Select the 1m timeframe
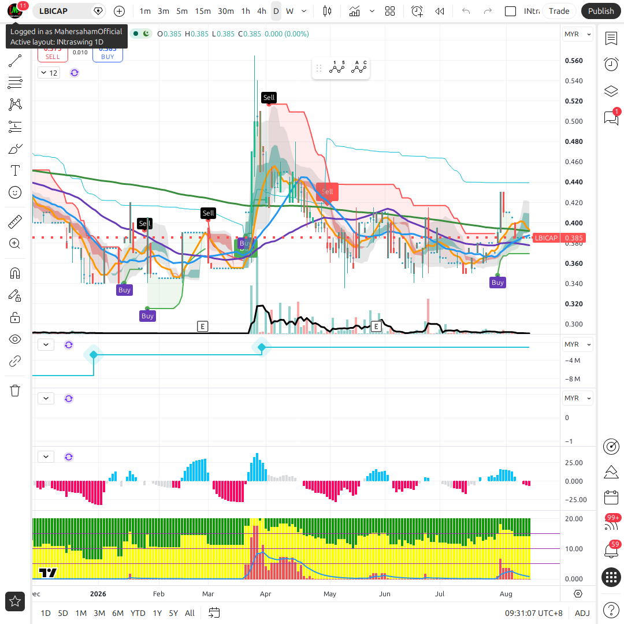Viewport: 624px width, 624px height. pyautogui.click(x=145, y=11)
